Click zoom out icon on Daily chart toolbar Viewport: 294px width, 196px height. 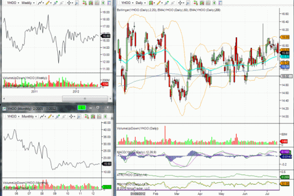click(x=173, y=3)
